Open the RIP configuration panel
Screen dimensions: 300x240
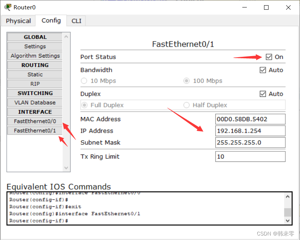[34, 83]
